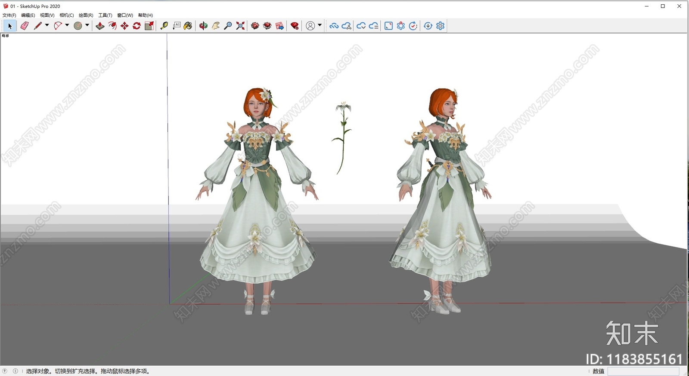Click the Send to LayOut icon
The image size is (689, 376).
pyautogui.click(x=279, y=26)
